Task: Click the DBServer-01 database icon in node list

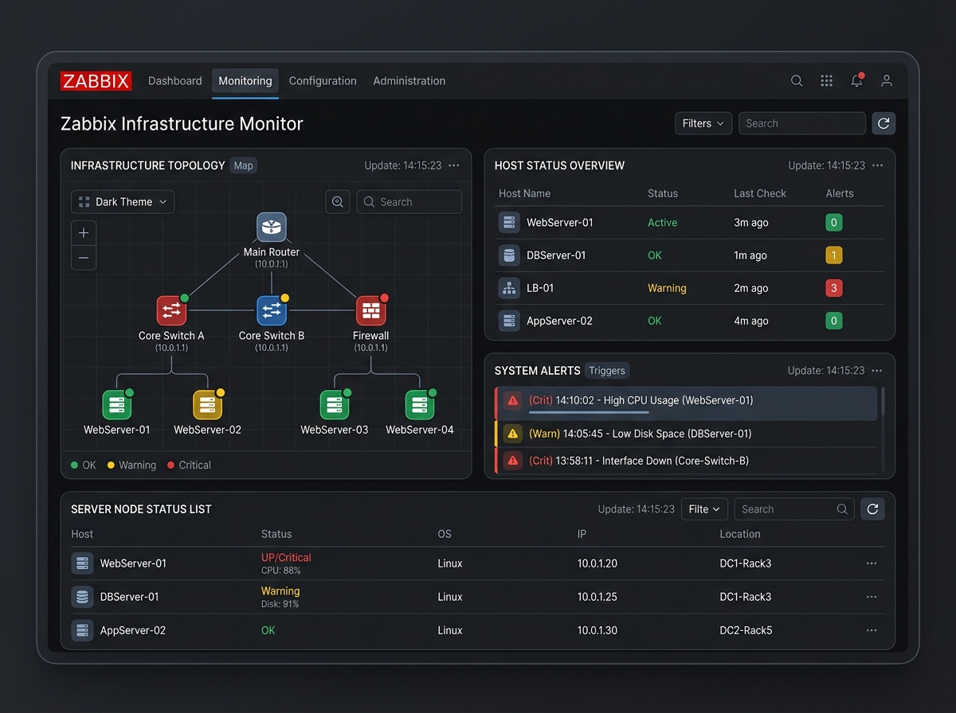Action: (x=82, y=597)
